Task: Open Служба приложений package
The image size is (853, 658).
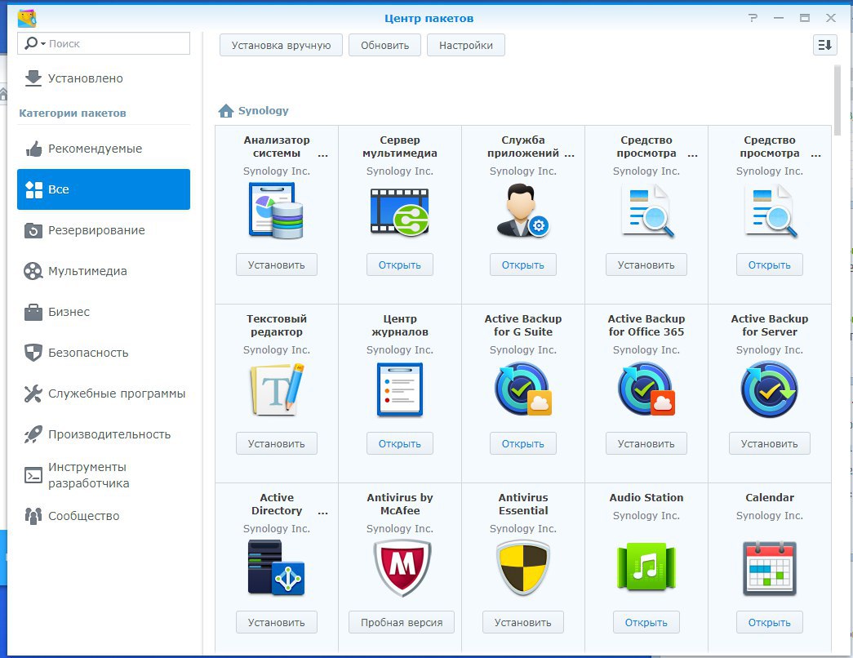Action: [x=522, y=265]
